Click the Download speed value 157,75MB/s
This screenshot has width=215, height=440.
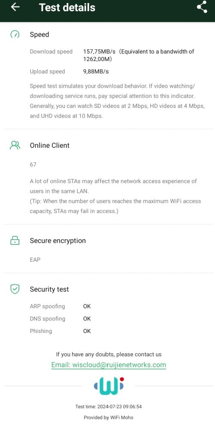99,52
